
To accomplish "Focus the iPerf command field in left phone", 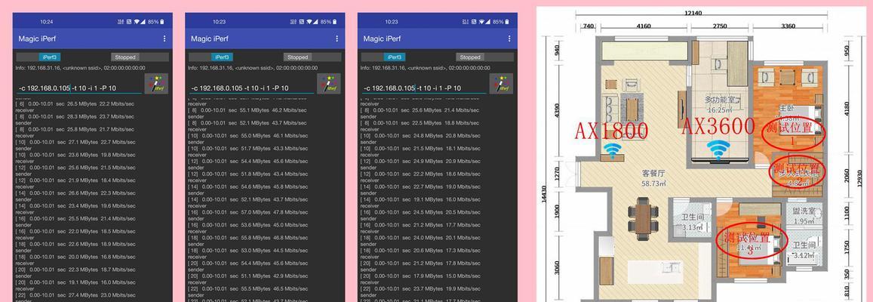I will [x=79, y=88].
